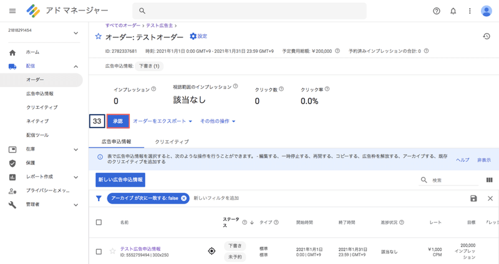
Task: Open ヘルプ link in info banner
Action: point(463,160)
